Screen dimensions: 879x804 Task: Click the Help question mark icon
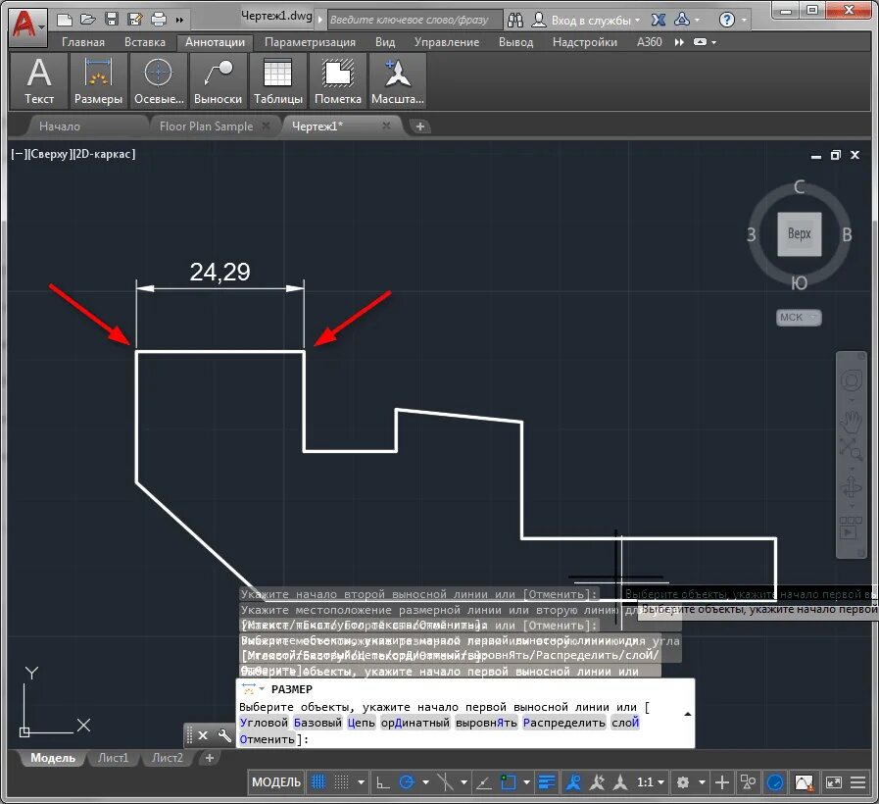tap(726, 21)
